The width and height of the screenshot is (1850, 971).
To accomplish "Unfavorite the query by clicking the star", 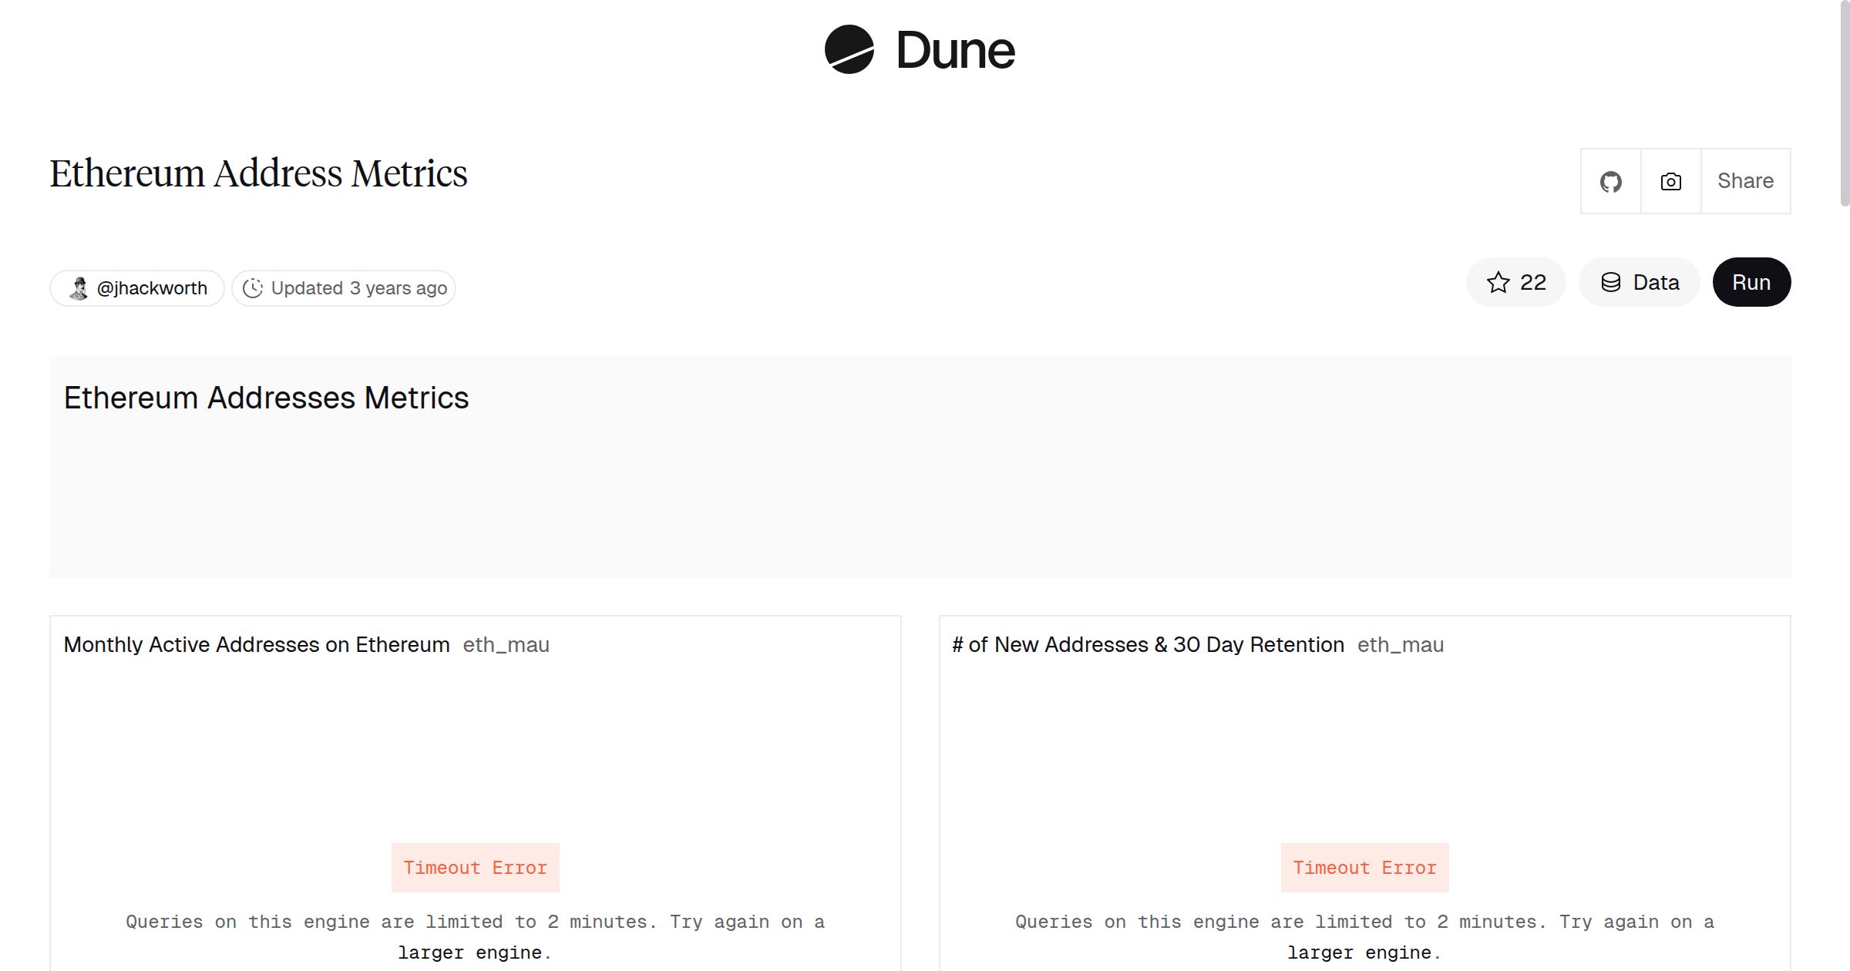I will [x=1498, y=282].
